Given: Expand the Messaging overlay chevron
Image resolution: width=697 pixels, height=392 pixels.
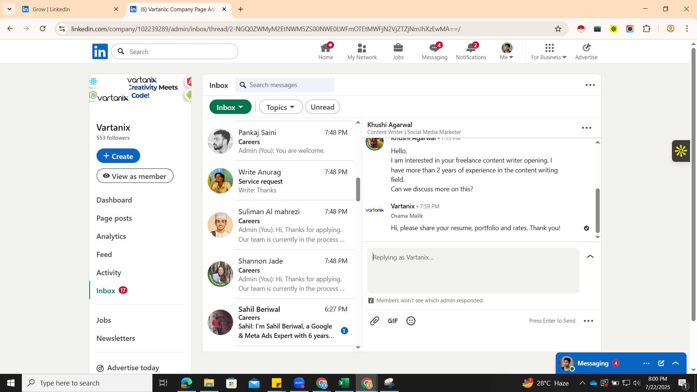Looking at the screenshot, I should coord(676,363).
